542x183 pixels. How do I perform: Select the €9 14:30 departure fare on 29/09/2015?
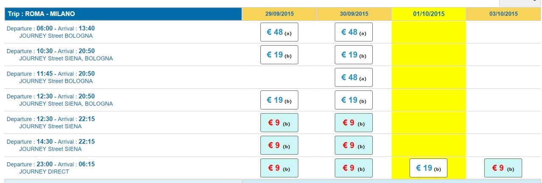tap(279, 145)
